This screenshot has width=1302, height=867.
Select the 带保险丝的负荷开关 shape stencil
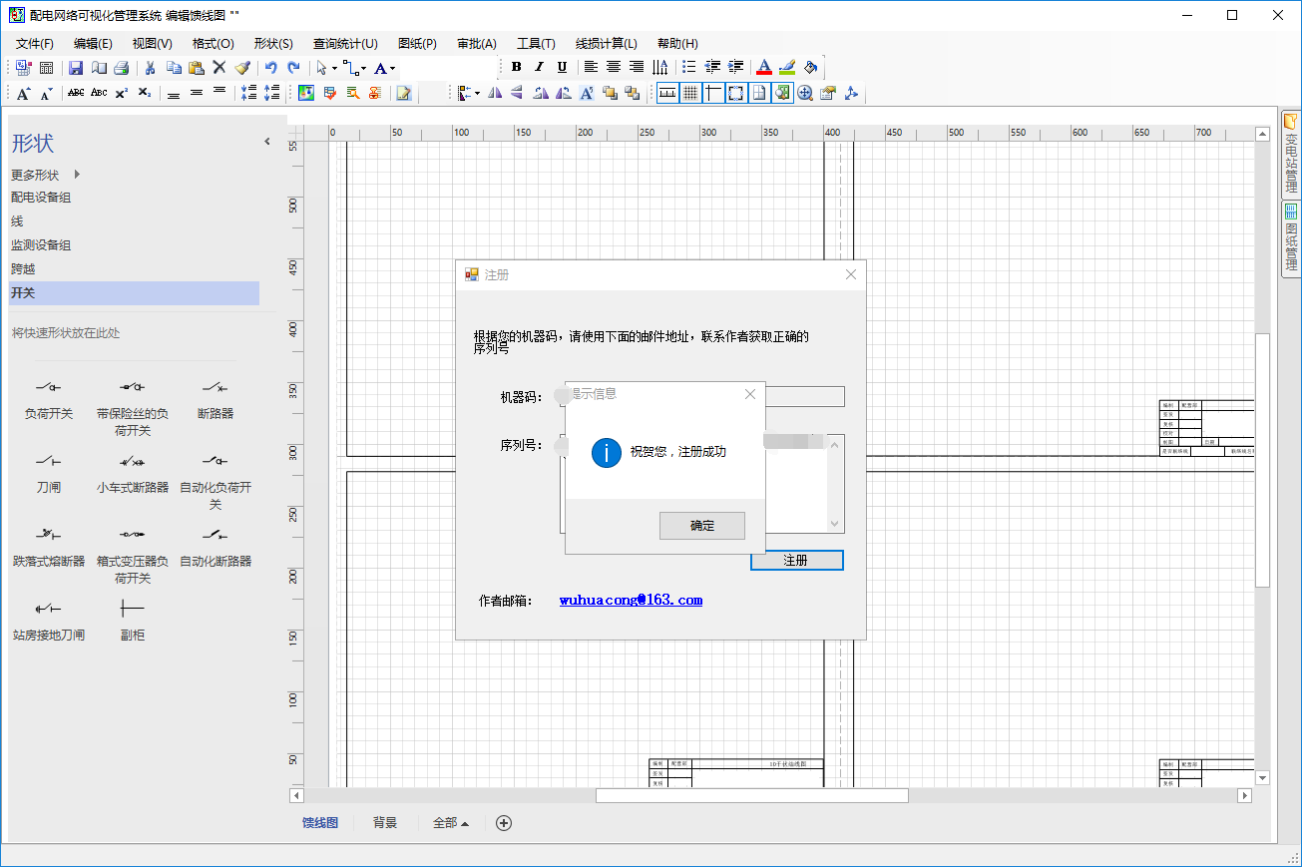(133, 407)
